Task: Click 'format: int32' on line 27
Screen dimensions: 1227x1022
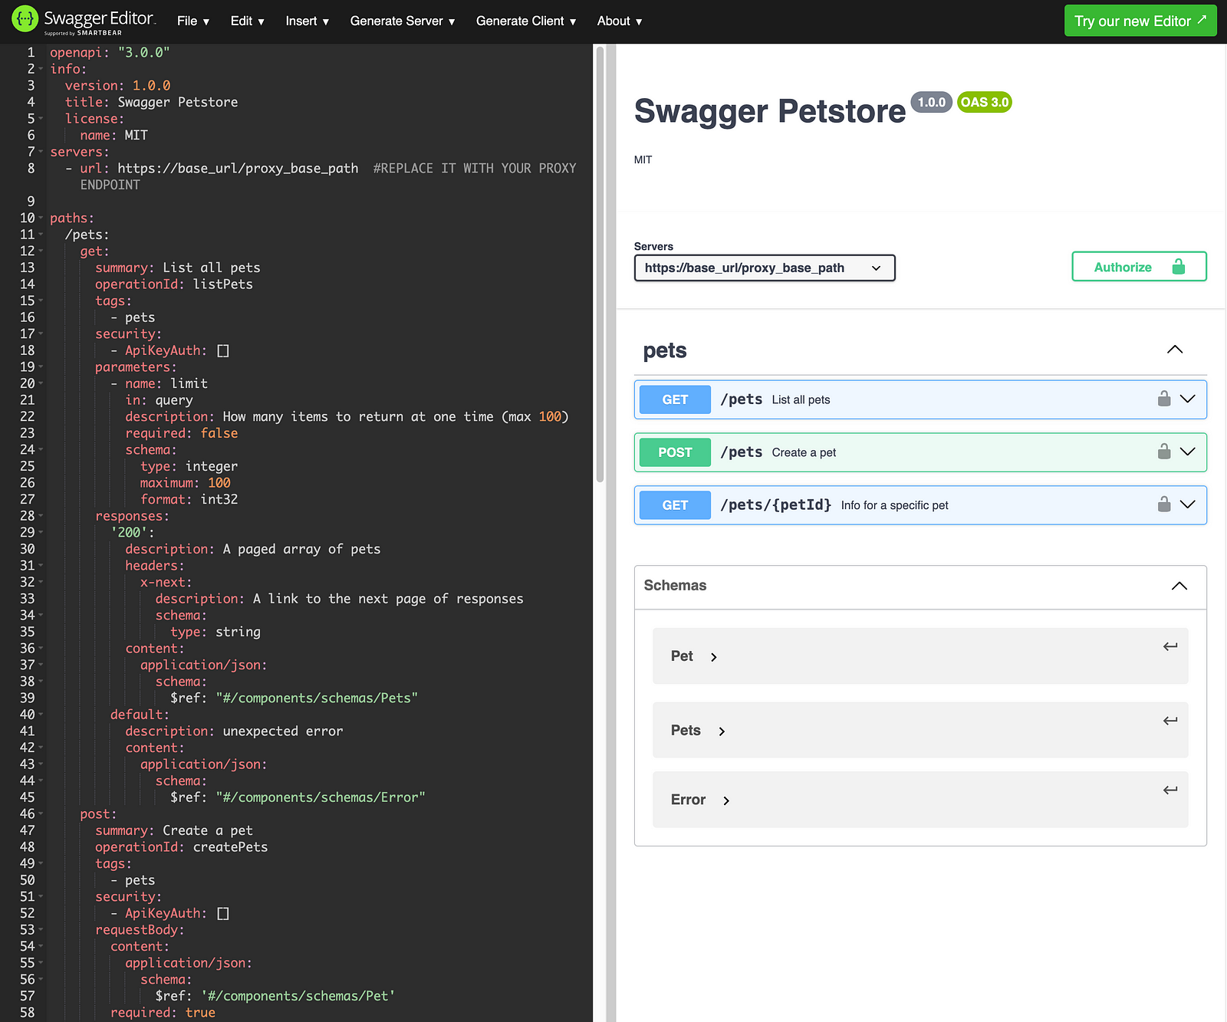Action: click(x=189, y=499)
